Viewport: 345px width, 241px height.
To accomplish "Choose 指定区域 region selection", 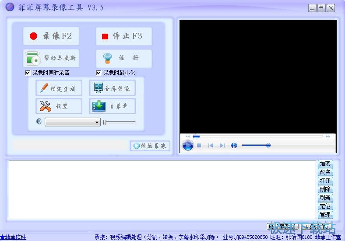I will pos(59,88).
